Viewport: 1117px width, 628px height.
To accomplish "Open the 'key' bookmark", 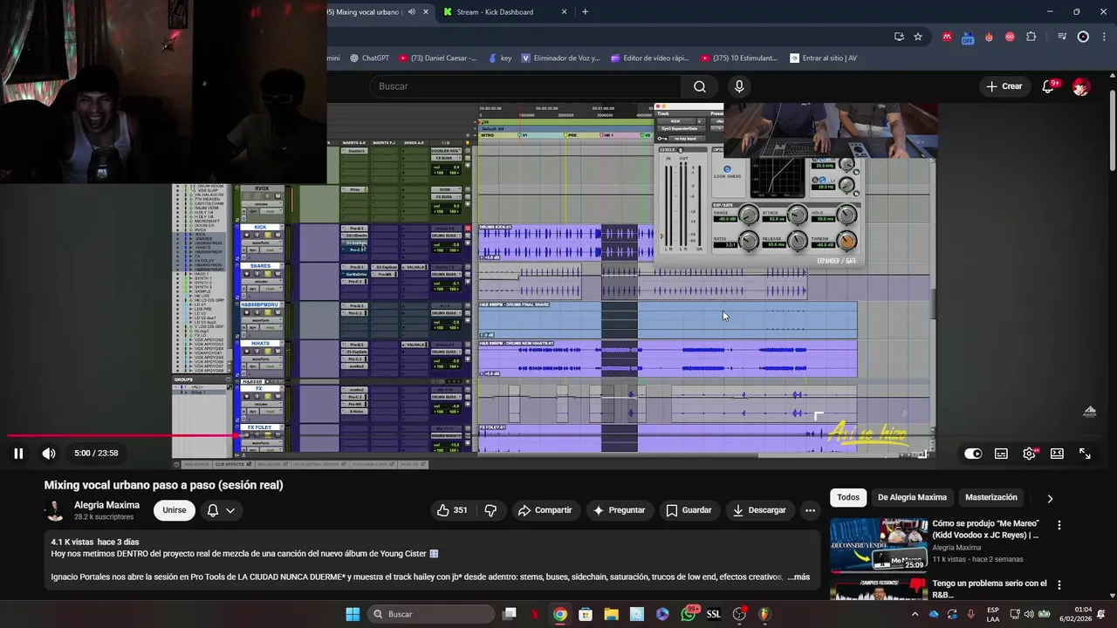I will [500, 58].
